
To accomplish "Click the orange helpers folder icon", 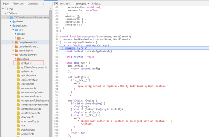I will click(19, 59).
